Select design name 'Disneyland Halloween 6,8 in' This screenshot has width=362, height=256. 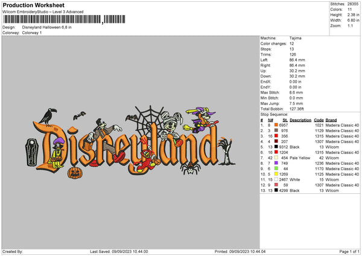tap(46, 27)
